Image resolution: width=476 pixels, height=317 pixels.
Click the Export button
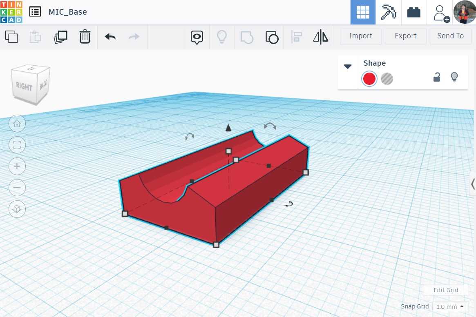tap(405, 36)
